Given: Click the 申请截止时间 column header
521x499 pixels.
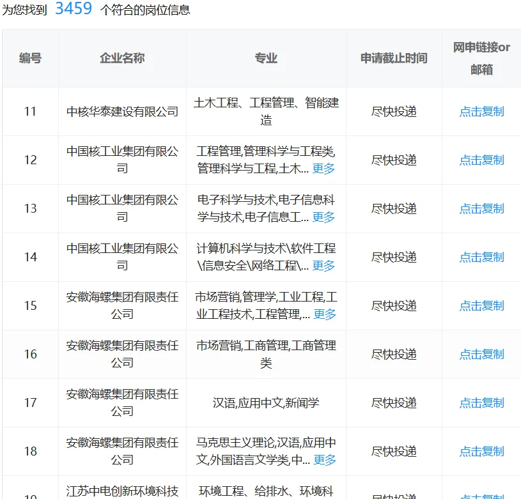Looking at the screenshot, I should coord(394,58).
